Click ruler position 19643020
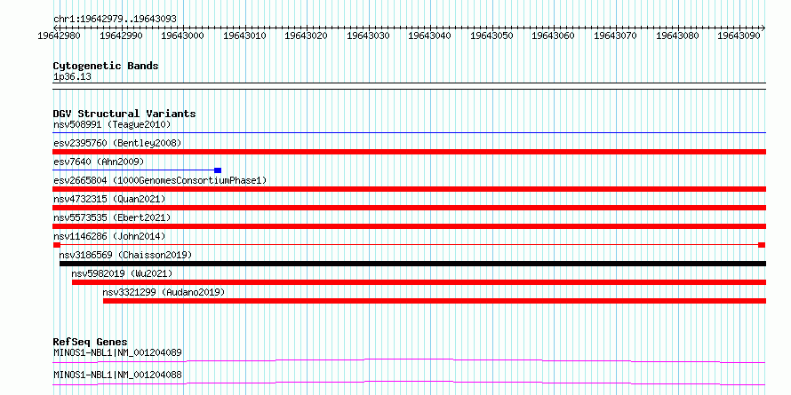 [307, 36]
